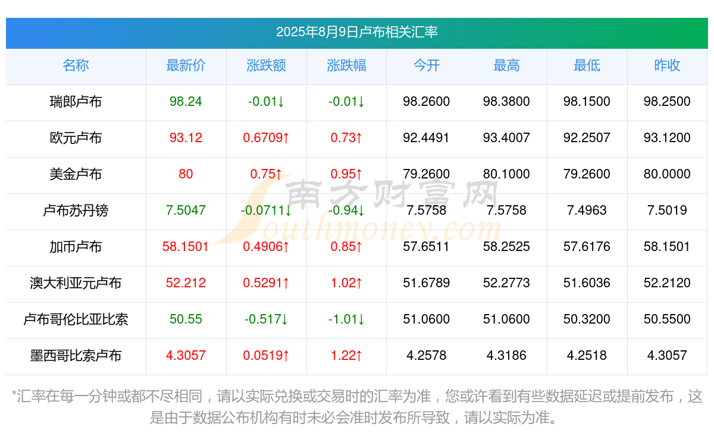Click the change amount 0.5291↑
The width and height of the screenshot is (714, 436).
(x=267, y=283)
